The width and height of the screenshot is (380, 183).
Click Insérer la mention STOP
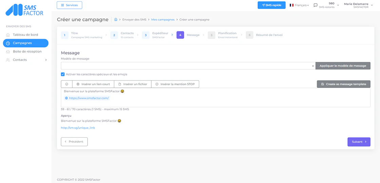coord(175,84)
